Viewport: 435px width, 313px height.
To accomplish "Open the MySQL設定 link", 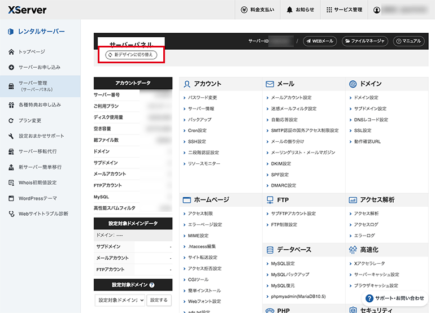I will tap(282, 263).
